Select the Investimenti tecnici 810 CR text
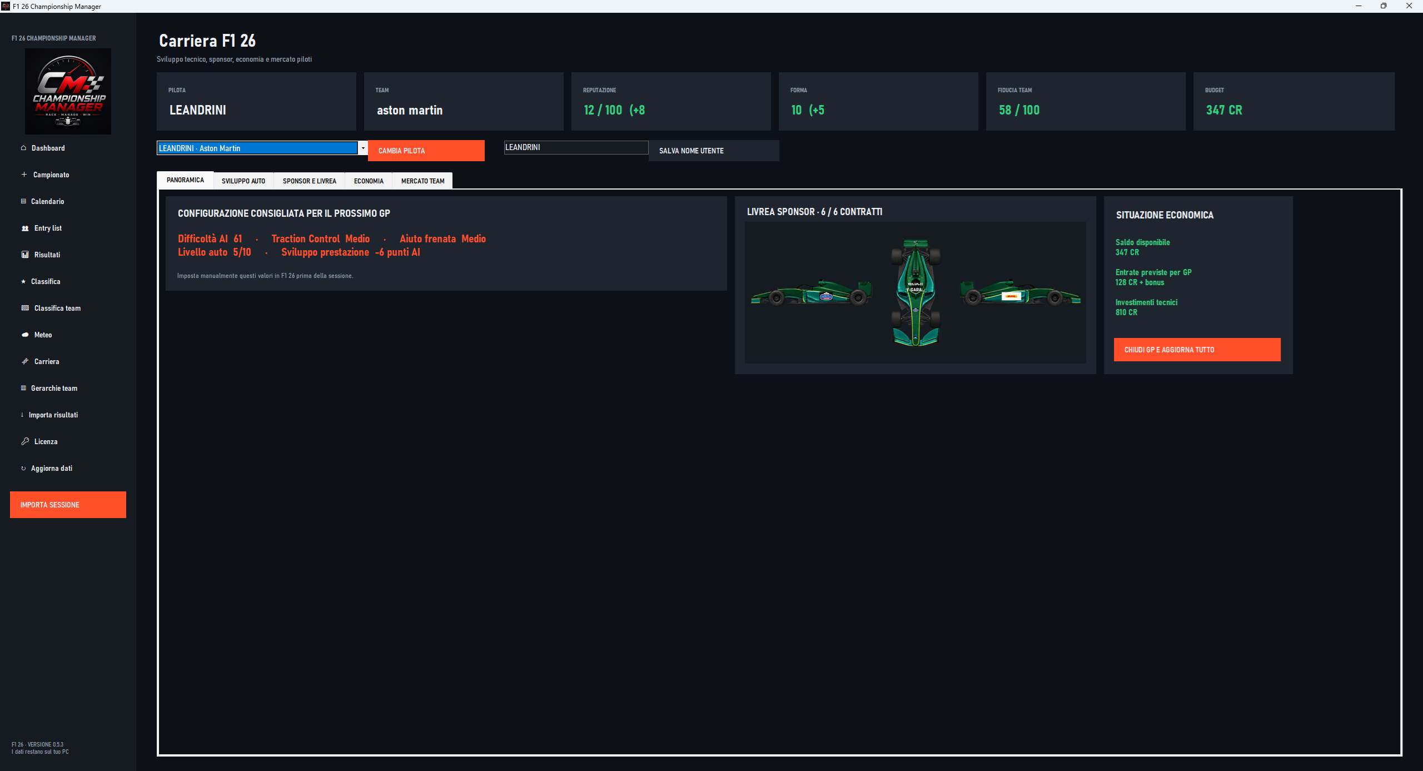 click(1146, 307)
